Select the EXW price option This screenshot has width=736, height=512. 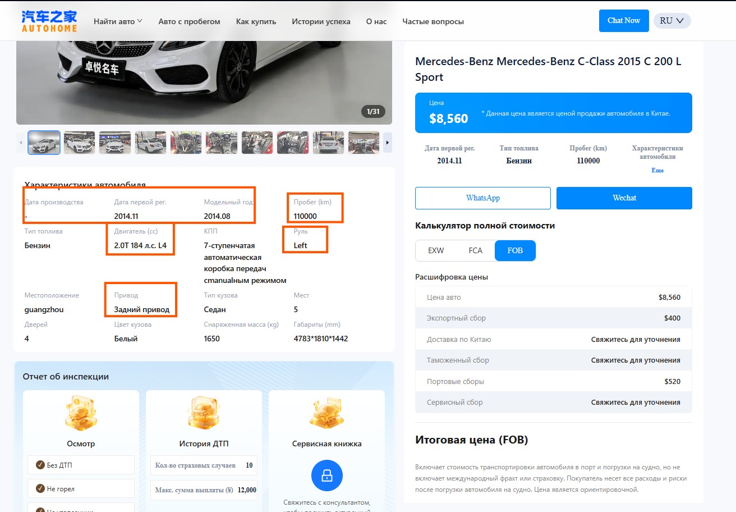click(x=436, y=250)
